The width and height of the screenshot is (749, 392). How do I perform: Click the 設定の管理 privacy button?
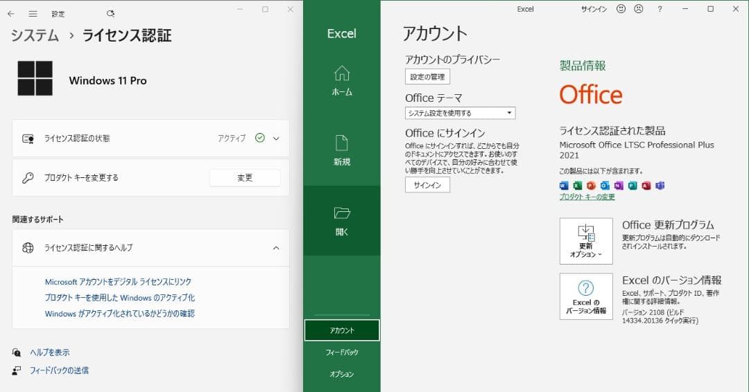click(x=427, y=77)
